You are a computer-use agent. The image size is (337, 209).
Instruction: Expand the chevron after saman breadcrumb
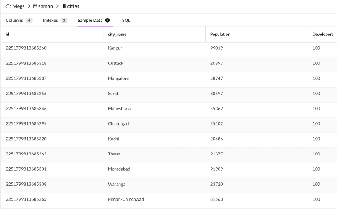coord(57,6)
